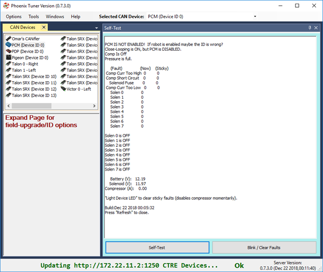This screenshot has width=323, height=272.
Task: Close the Self-Test panel
Action: (316, 28)
